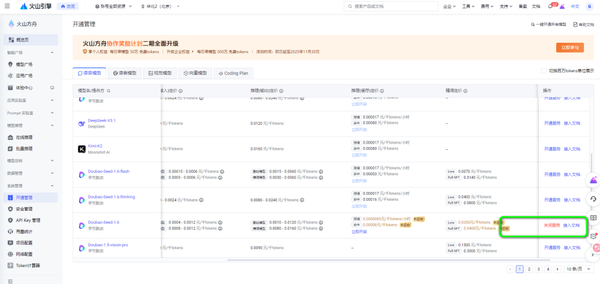
Task: Collapse the sidebar using the bottom icon
Action: point(11,281)
